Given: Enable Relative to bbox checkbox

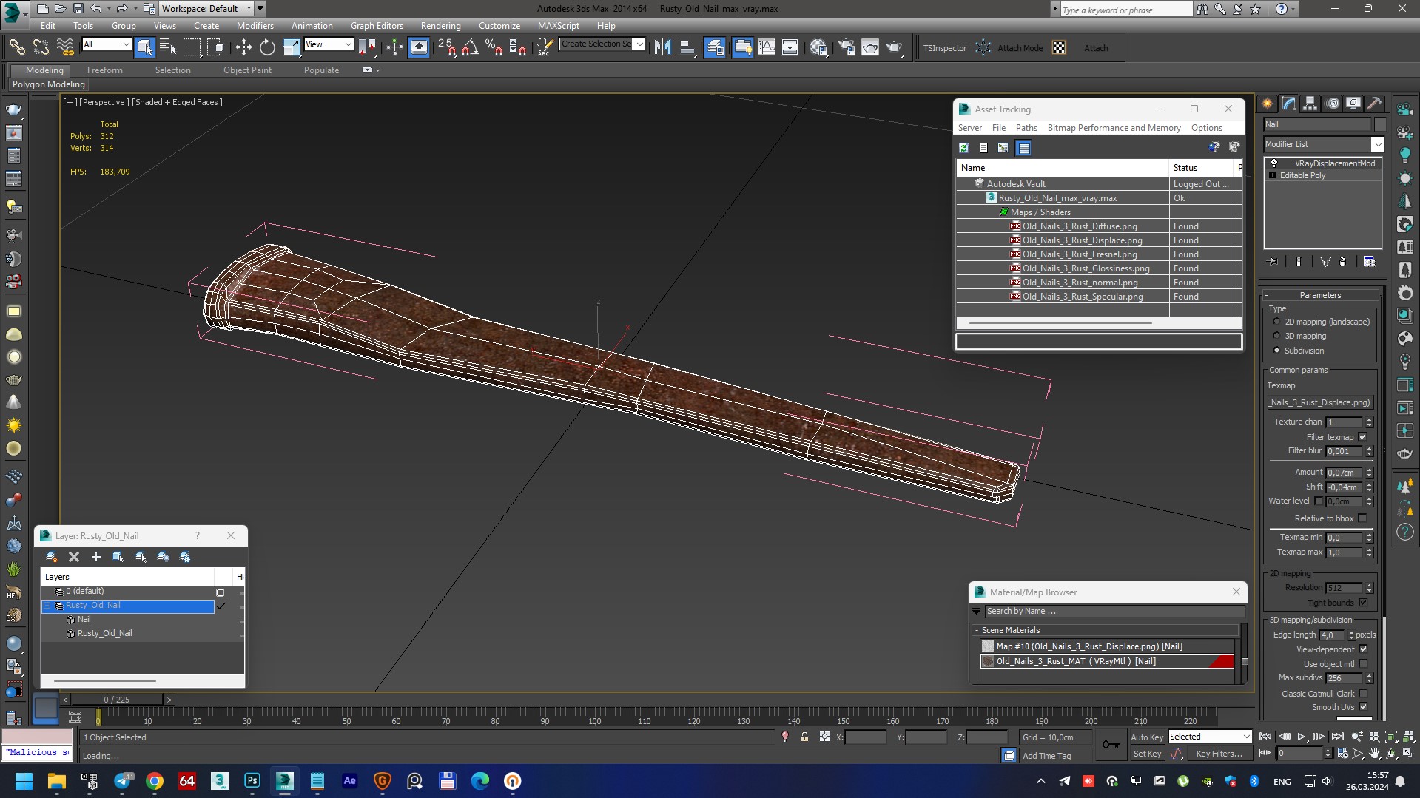Looking at the screenshot, I should 1362,518.
